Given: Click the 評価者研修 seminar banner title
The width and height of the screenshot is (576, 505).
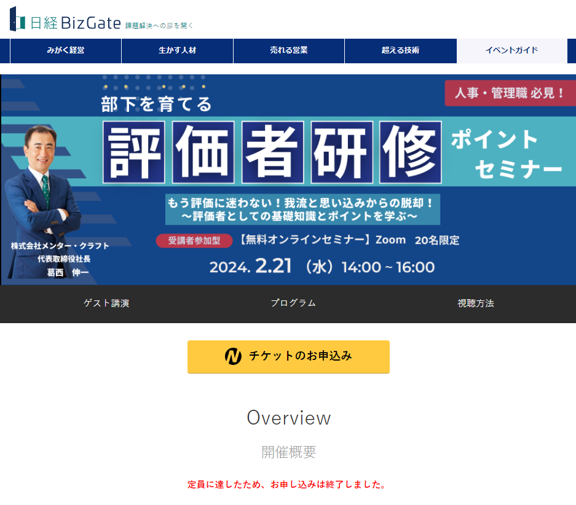Looking at the screenshot, I should pos(272,152).
